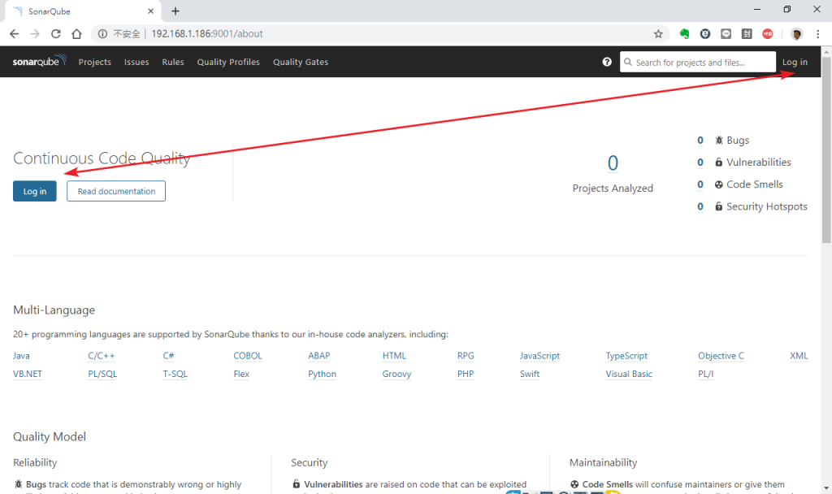Open the Flex language link
The width and height of the screenshot is (832, 494).
(241, 374)
